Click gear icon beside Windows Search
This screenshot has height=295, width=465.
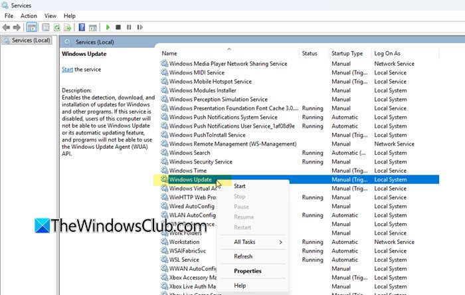click(x=164, y=153)
